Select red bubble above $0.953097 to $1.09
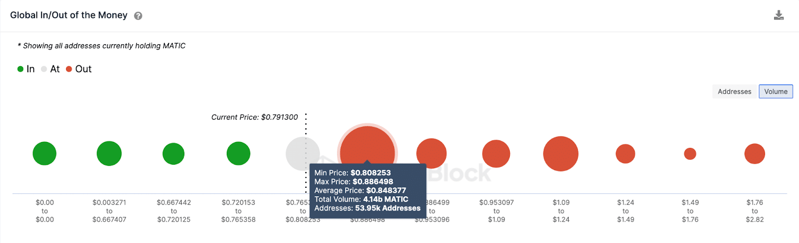Image resolution: width=799 pixels, height=243 pixels. pos(496,154)
